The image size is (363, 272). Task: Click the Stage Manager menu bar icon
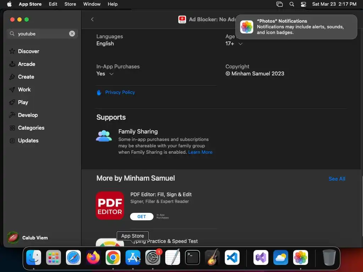coord(279,4)
